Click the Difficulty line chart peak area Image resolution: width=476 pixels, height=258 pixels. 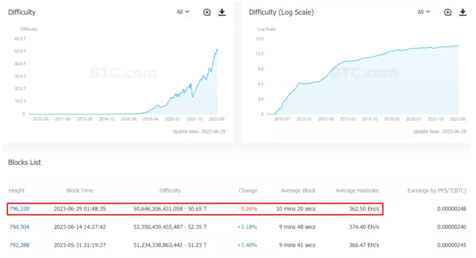point(217,50)
